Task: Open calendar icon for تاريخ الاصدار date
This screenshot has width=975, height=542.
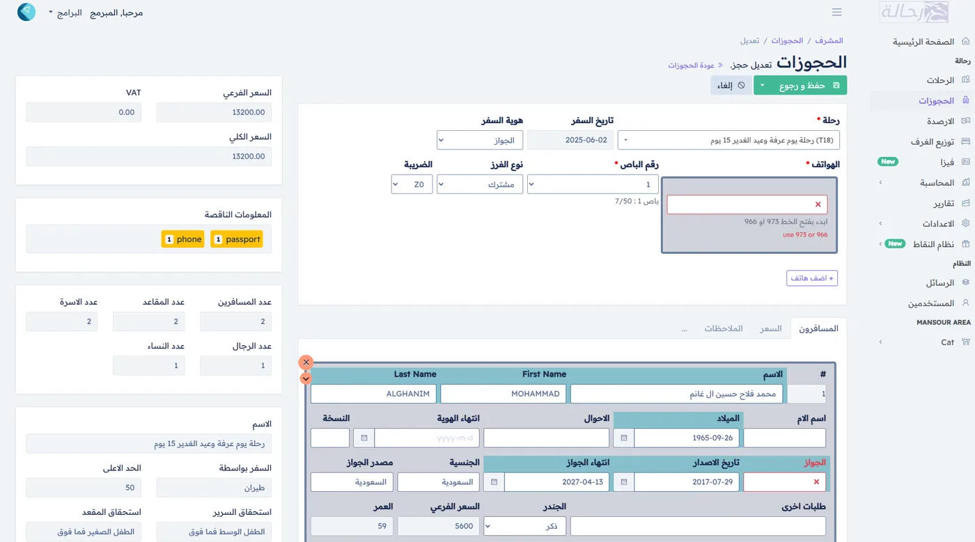Action: (624, 482)
